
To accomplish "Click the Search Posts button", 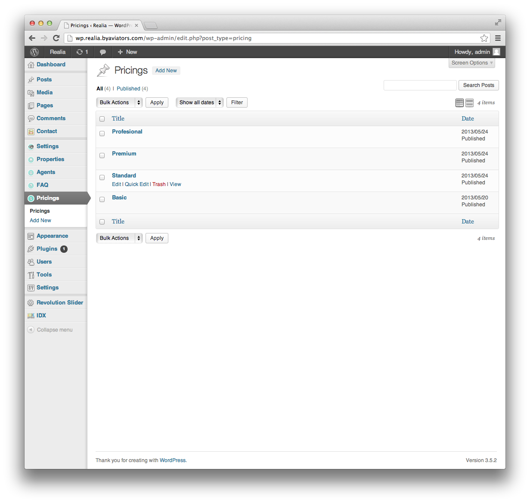I will tap(479, 85).
